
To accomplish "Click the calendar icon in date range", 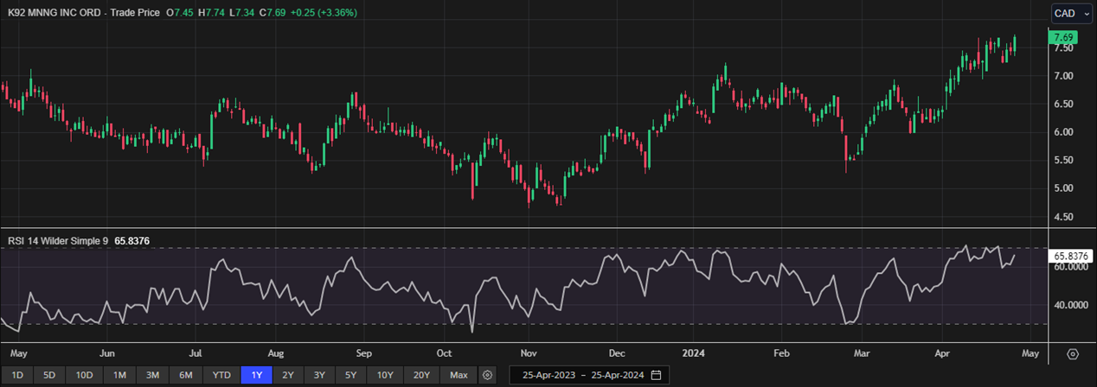I will (656, 375).
